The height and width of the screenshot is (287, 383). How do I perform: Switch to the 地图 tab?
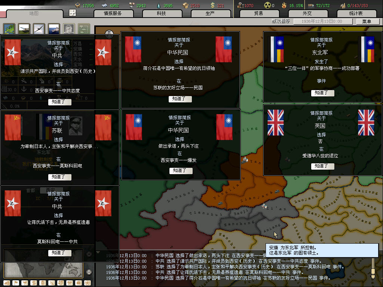point(34,13)
